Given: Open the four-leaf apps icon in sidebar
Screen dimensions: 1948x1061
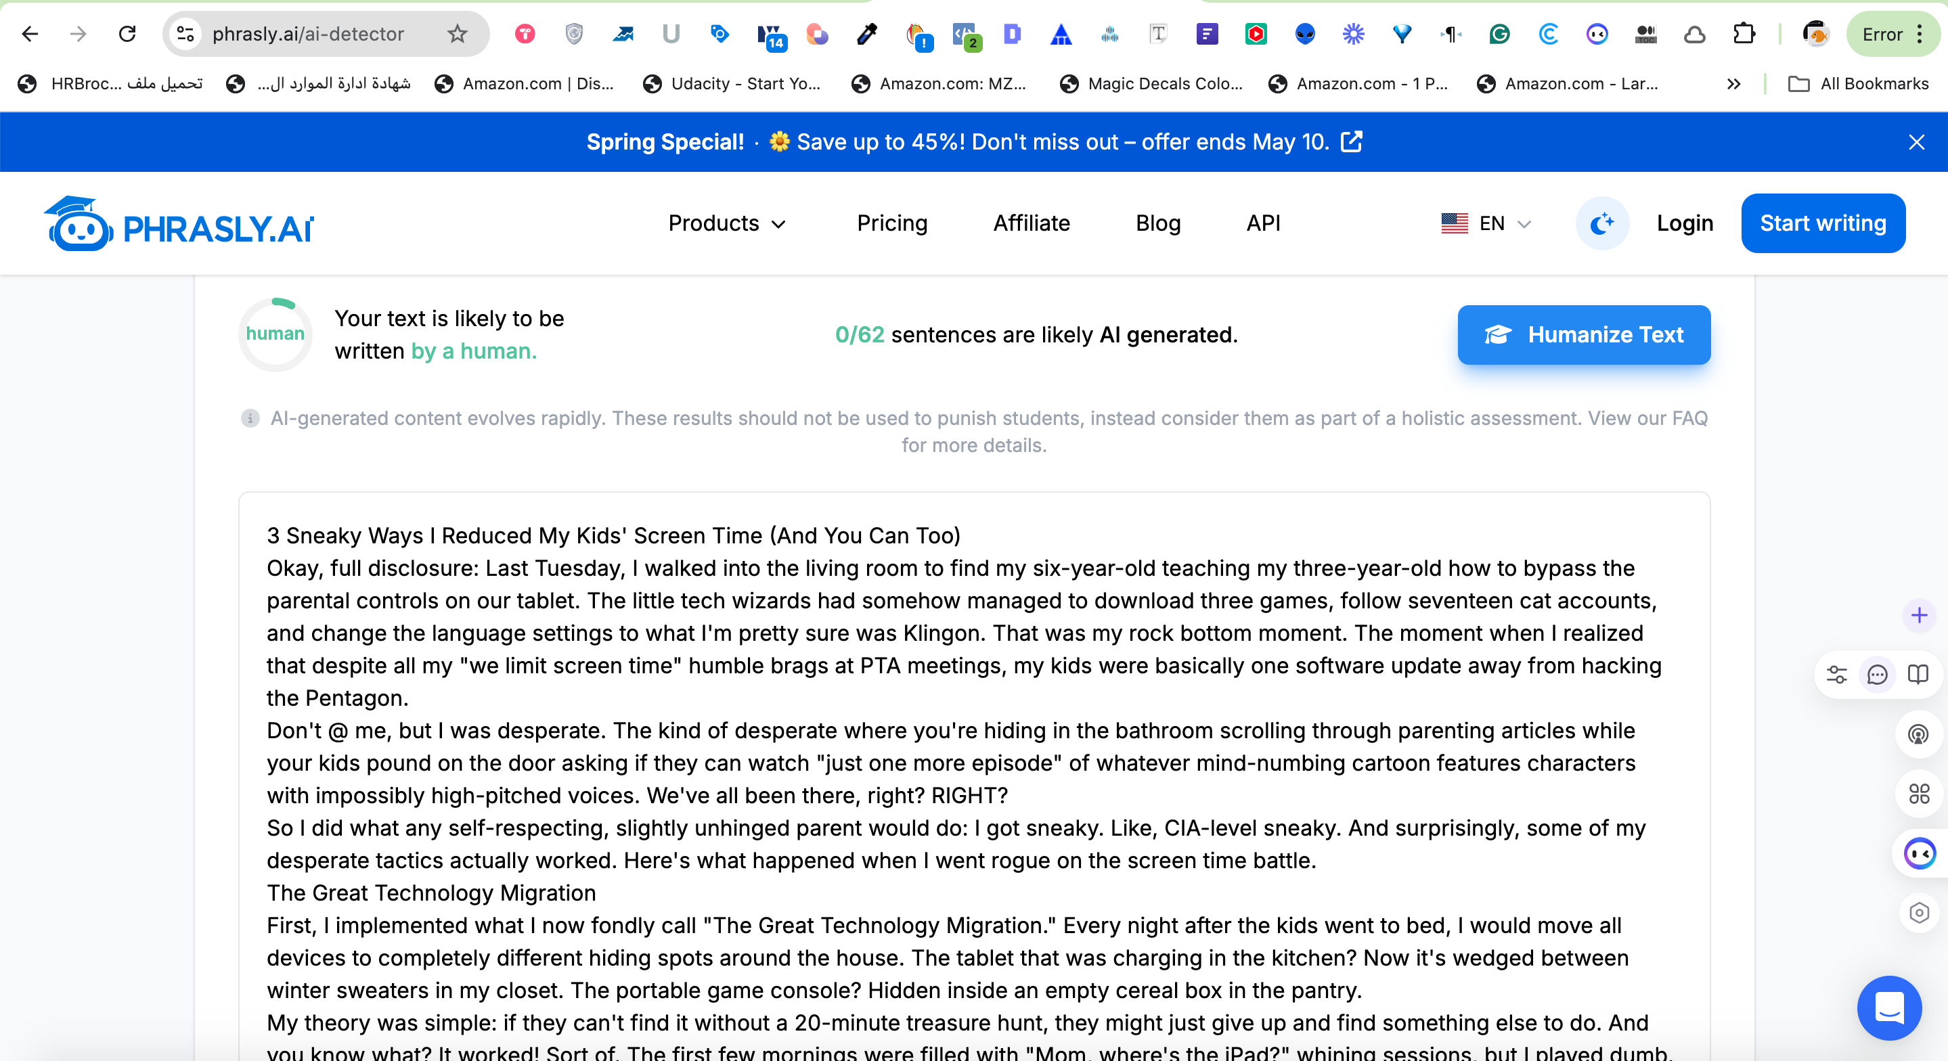Looking at the screenshot, I should tap(1918, 793).
